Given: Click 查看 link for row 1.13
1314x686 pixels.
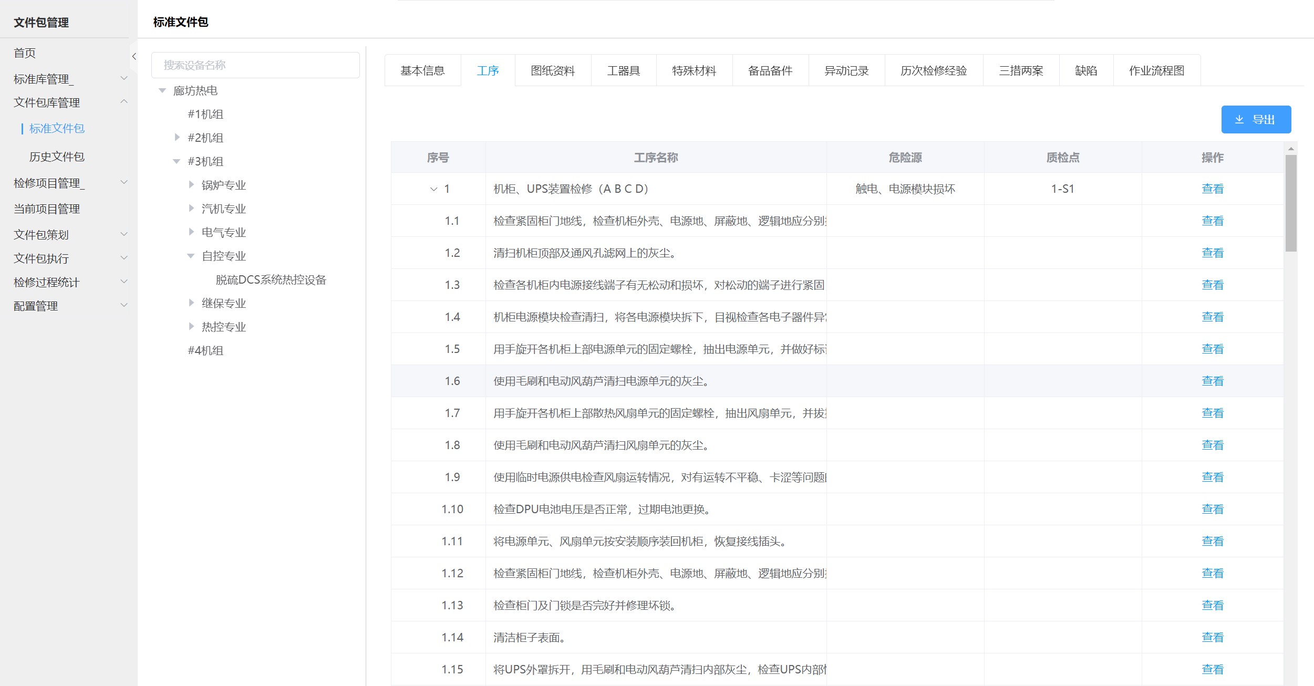Looking at the screenshot, I should pyautogui.click(x=1213, y=605).
